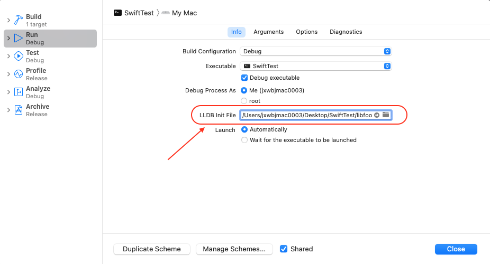
Task: Toggle the Shared checkbox
Action: (x=284, y=249)
